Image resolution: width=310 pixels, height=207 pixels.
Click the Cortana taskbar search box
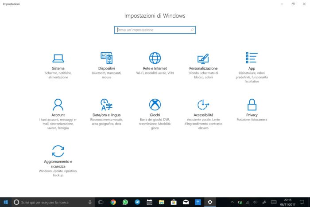(53, 202)
